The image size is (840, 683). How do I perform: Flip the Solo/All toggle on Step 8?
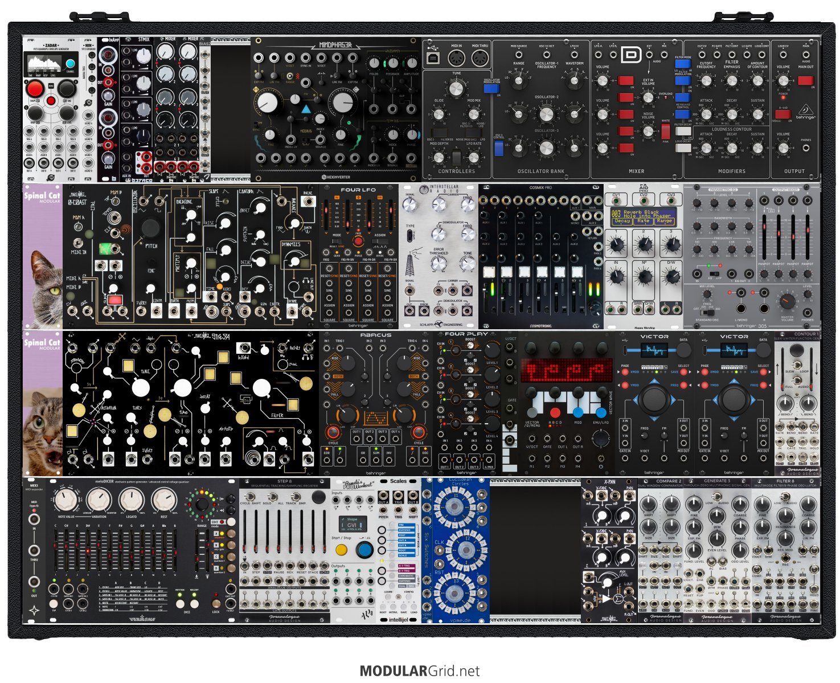coord(273,496)
